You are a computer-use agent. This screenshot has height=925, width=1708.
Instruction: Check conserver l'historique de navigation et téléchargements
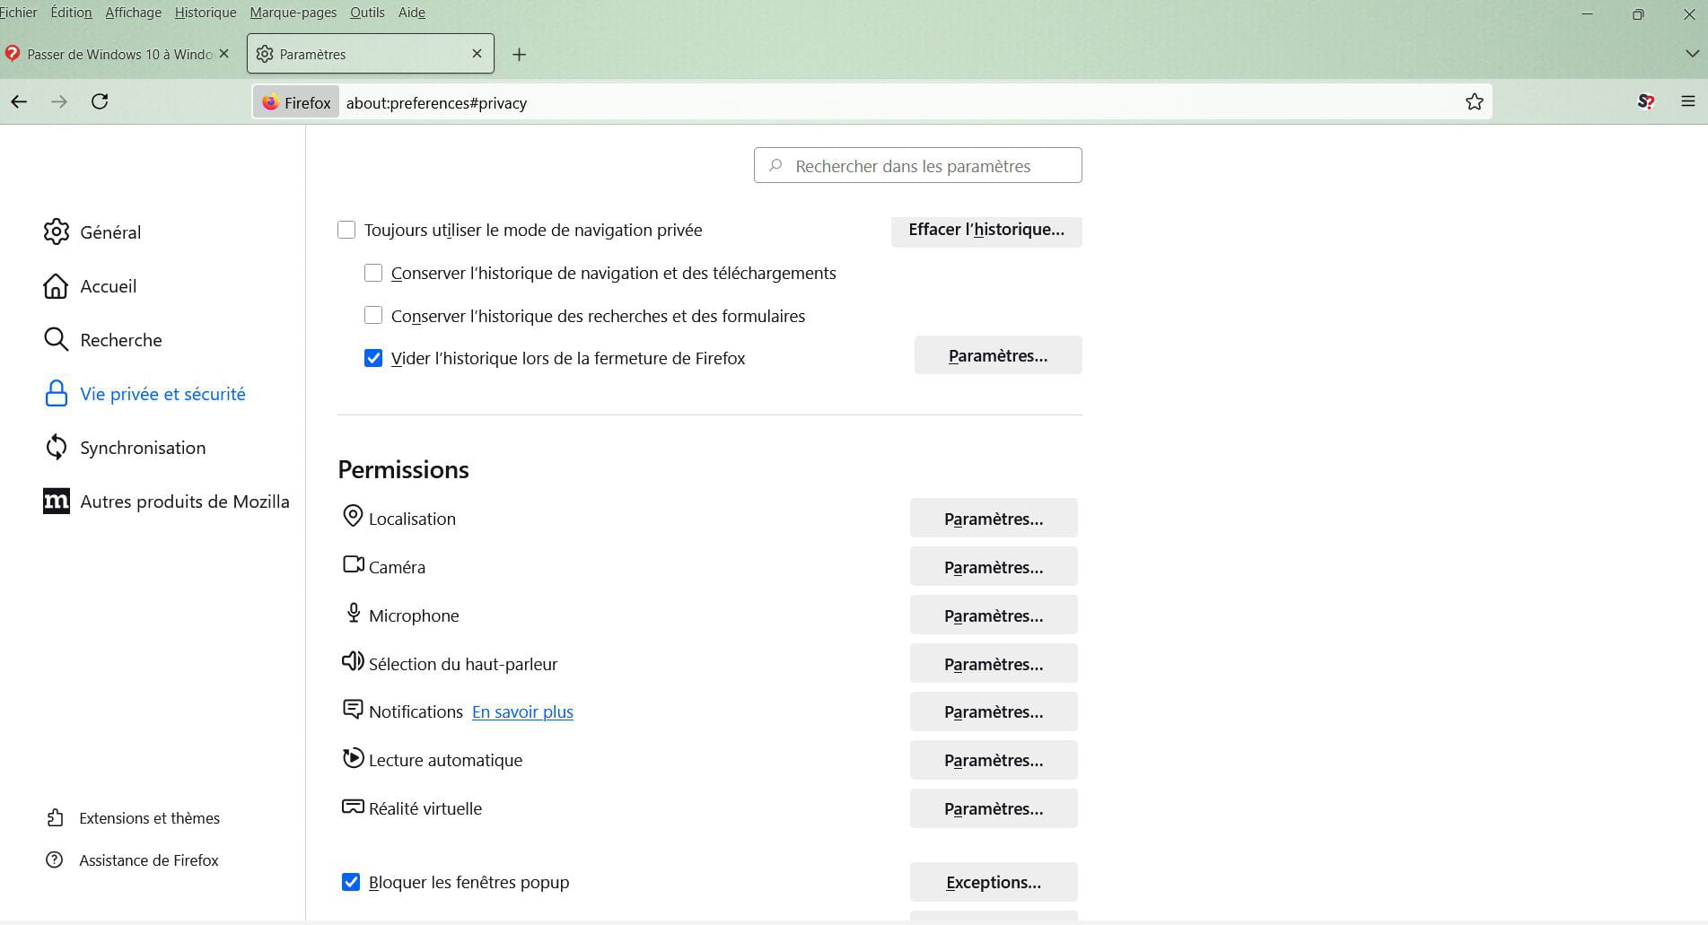(373, 273)
